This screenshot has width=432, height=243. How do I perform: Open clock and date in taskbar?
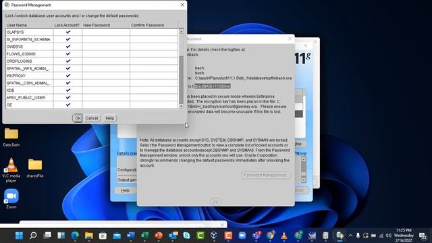[404, 236]
